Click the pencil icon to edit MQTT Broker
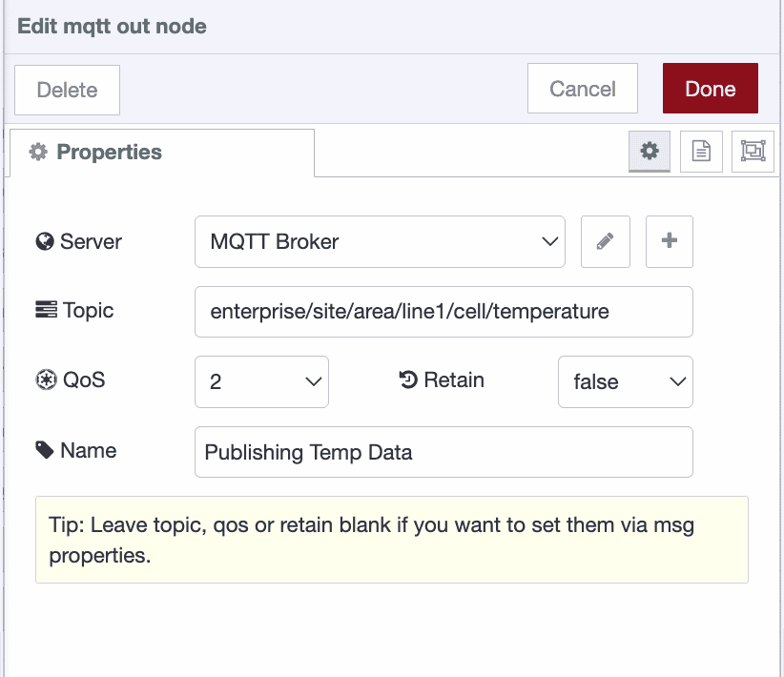The height and width of the screenshot is (677, 784). [x=605, y=241]
